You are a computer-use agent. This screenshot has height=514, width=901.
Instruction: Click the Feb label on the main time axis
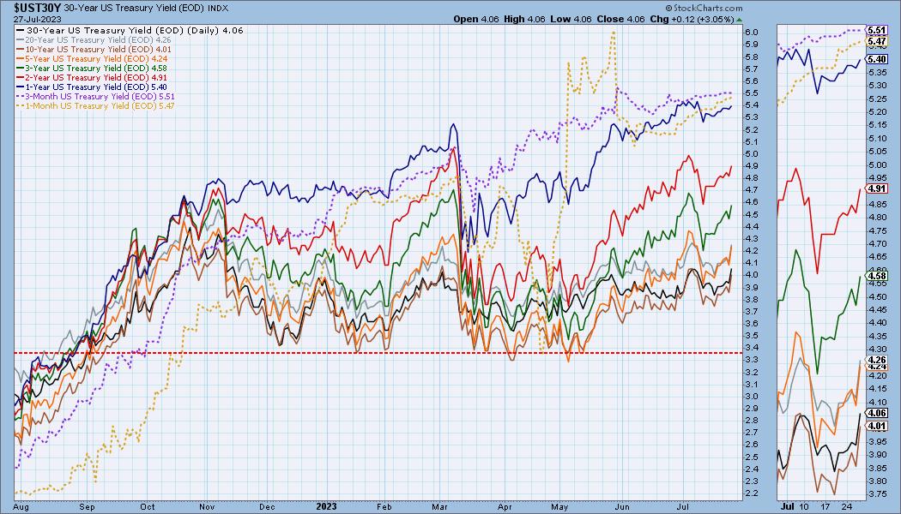(x=384, y=507)
